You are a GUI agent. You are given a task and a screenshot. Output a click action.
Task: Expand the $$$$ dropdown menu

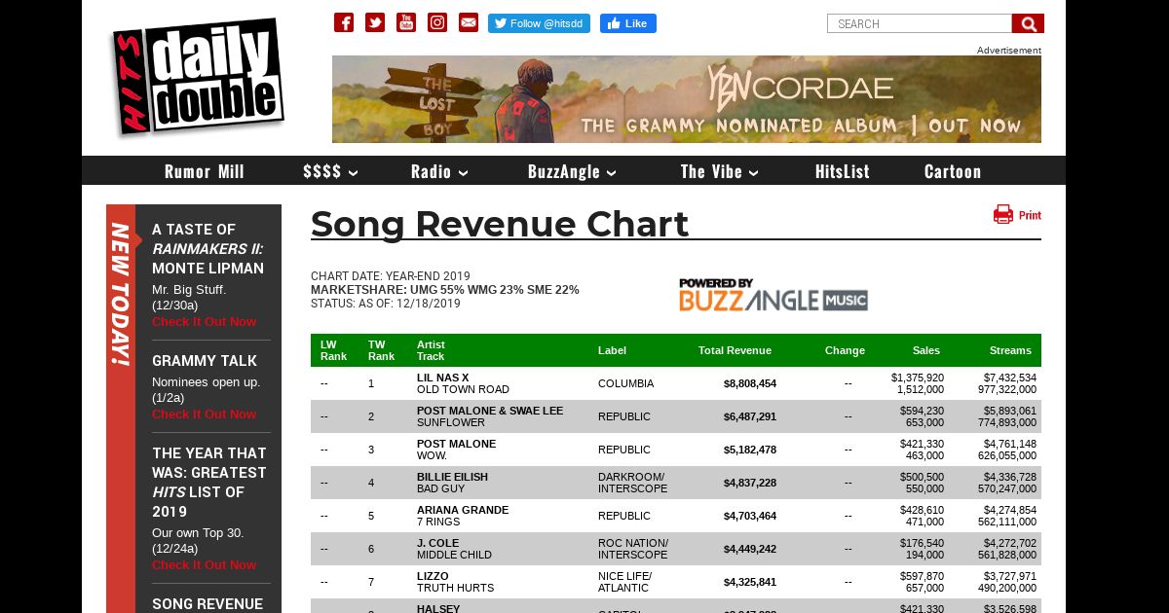(x=330, y=171)
